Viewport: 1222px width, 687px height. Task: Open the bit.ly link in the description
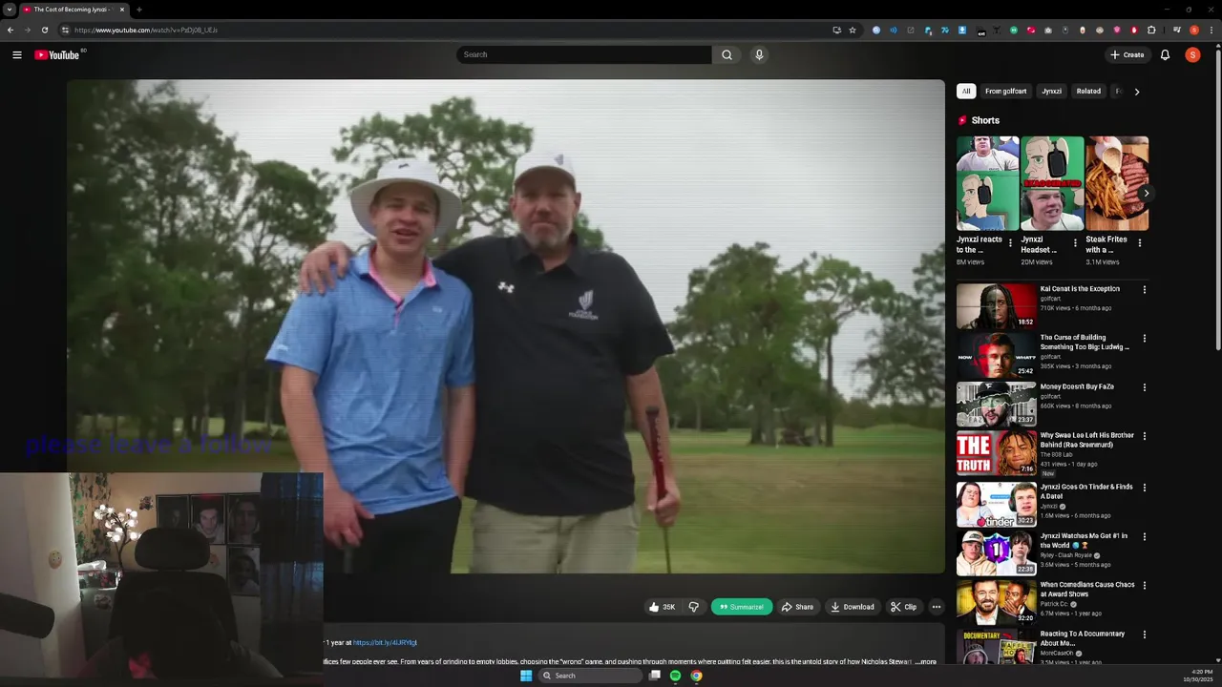(385, 643)
